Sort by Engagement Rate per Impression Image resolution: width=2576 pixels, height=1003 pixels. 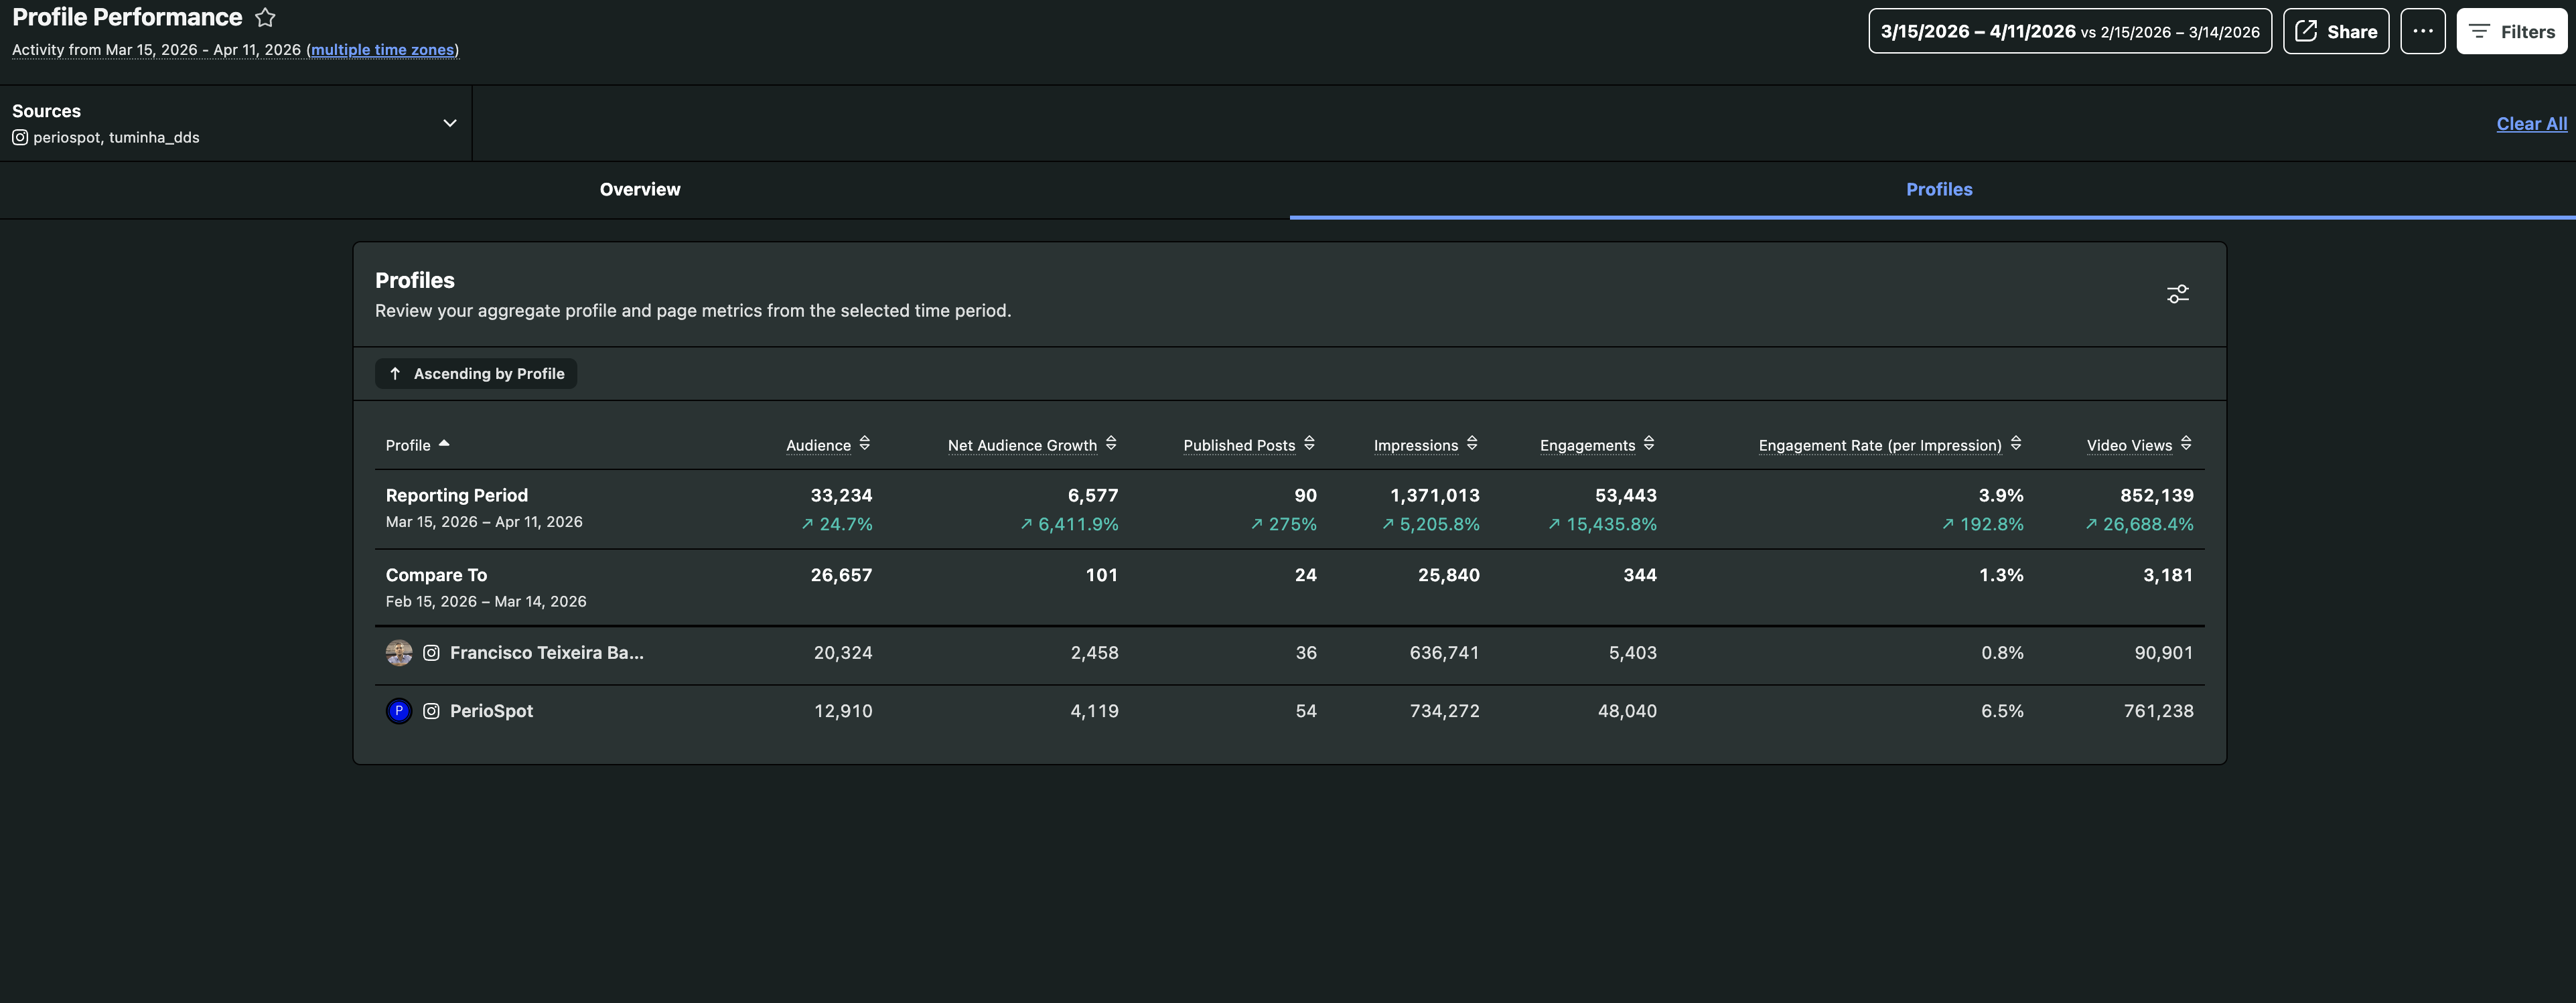(x=2015, y=444)
